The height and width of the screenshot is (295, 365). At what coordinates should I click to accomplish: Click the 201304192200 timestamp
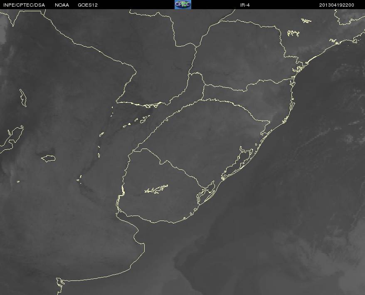click(337, 5)
